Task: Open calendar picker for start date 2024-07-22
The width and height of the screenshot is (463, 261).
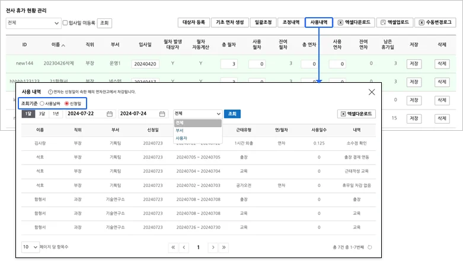Action: 110,114
